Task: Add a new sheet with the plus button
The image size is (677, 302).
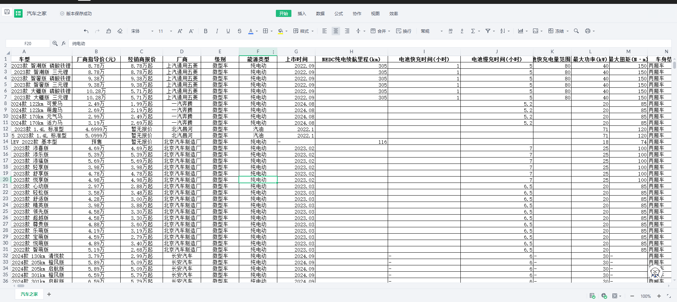Action: [49, 294]
